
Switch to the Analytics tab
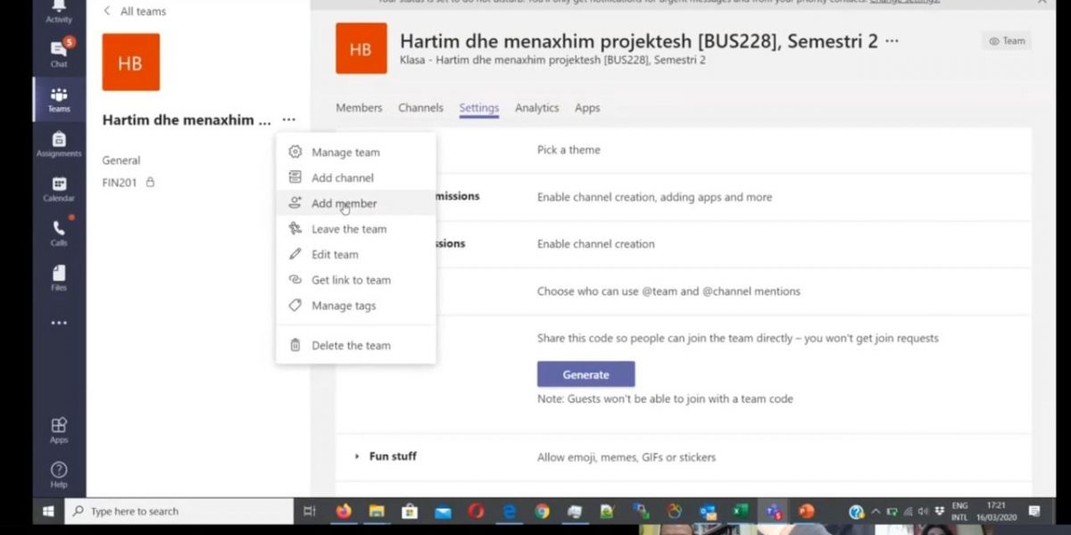[536, 108]
